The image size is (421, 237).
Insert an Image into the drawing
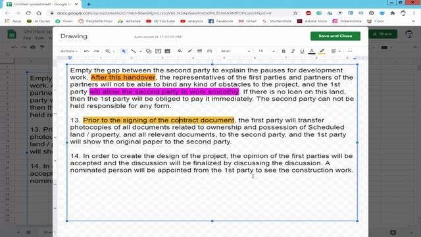click(x=167, y=51)
